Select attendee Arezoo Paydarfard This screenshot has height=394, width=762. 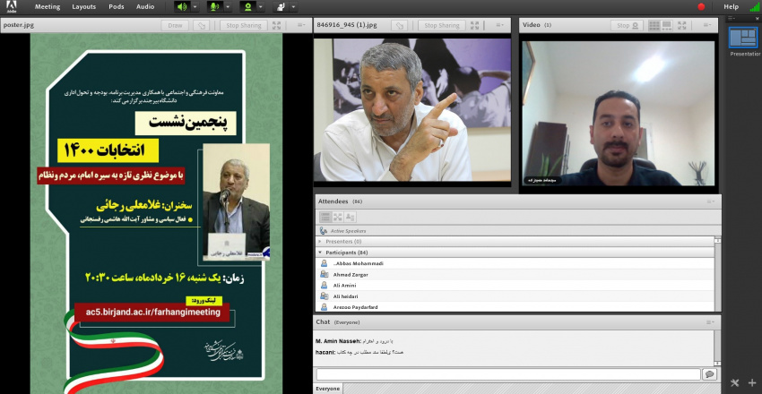[515, 307]
